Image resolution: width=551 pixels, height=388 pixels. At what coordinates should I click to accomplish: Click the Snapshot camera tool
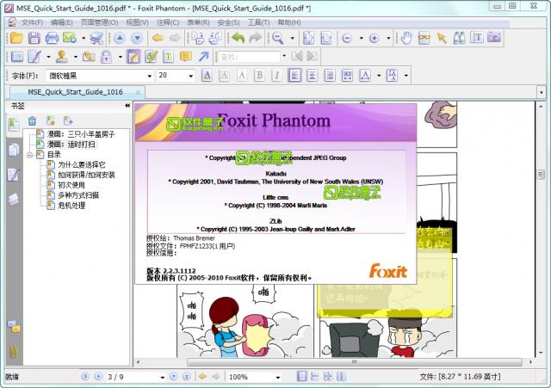pyautogui.click(x=493, y=38)
